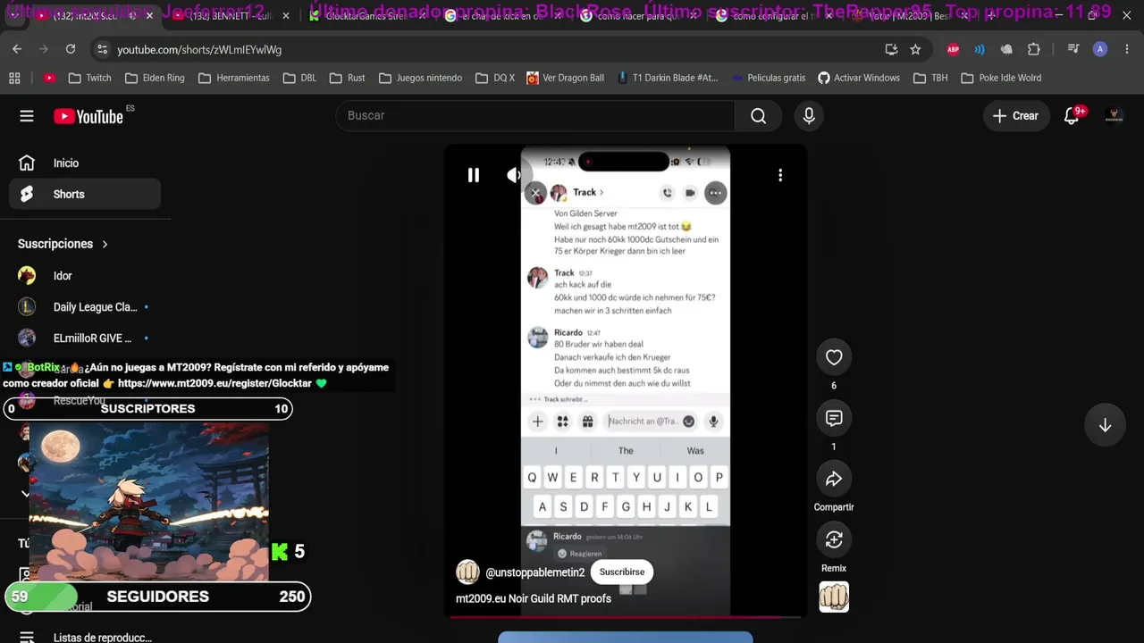The height and width of the screenshot is (643, 1144).
Task: Open the Twitch bookmarks folder
Action: click(89, 78)
